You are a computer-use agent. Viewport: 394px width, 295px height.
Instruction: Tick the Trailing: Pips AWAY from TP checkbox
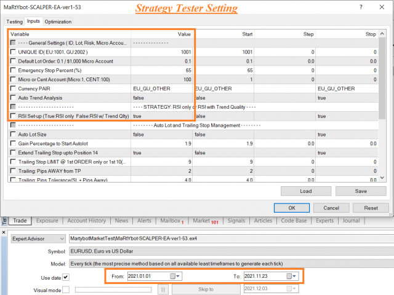13,171
